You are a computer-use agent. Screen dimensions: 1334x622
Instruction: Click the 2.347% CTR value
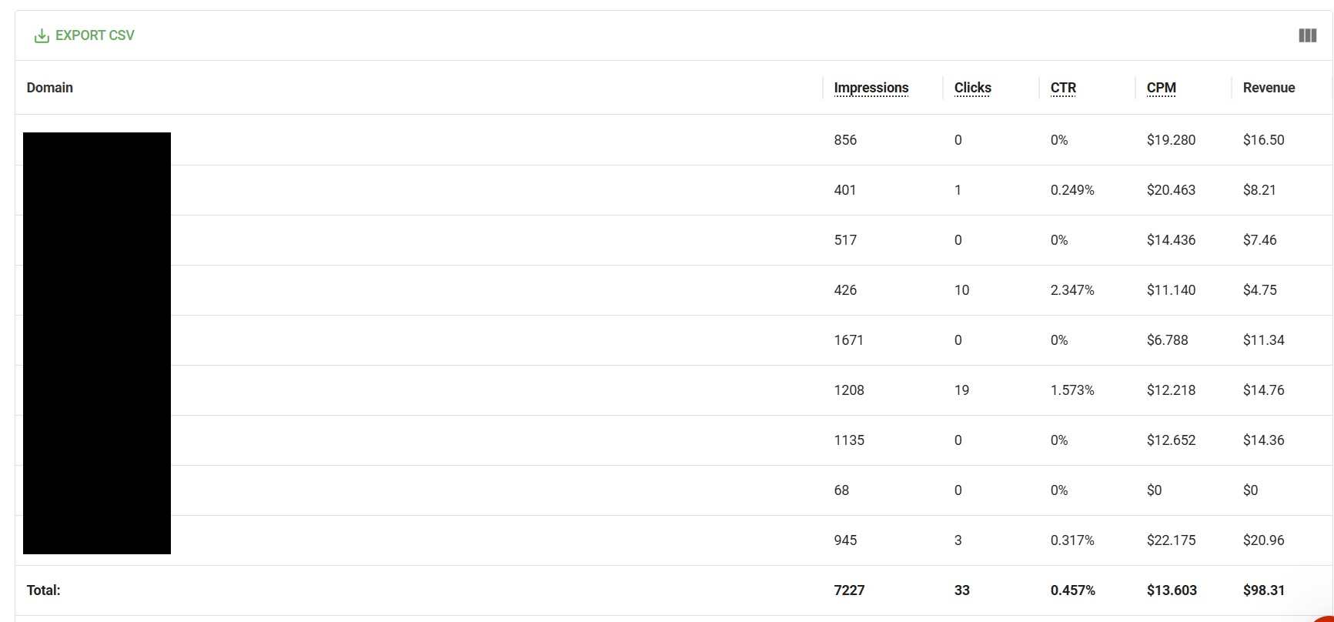(x=1072, y=290)
